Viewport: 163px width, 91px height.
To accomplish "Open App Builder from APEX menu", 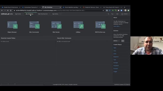I will tap(18, 14).
